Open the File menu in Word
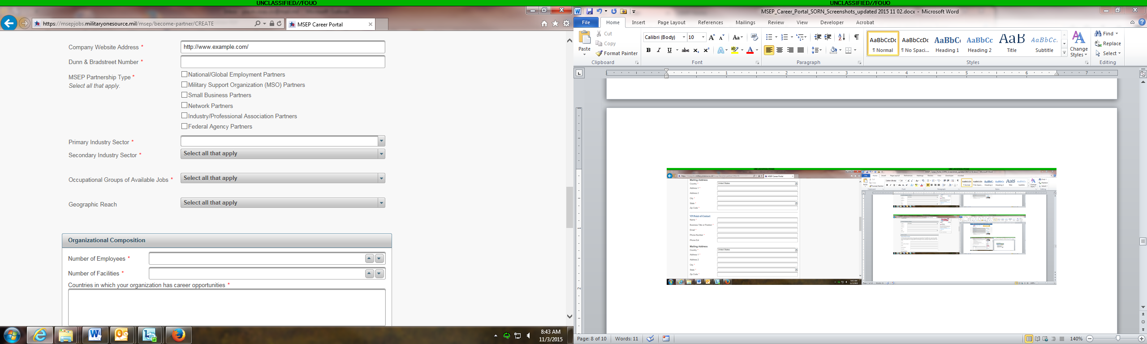Viewport: 1147px width, 344px height. coord(586,22)
